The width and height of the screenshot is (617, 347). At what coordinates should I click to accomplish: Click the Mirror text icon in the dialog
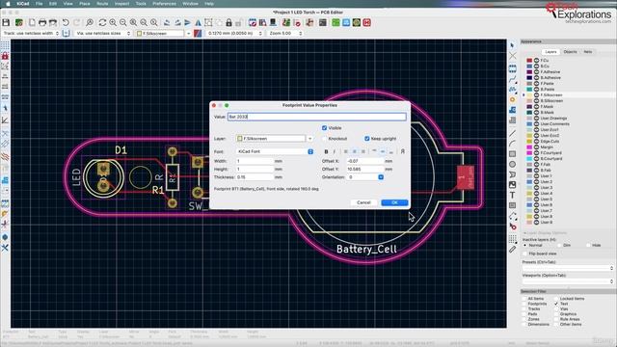pos(403,151)
